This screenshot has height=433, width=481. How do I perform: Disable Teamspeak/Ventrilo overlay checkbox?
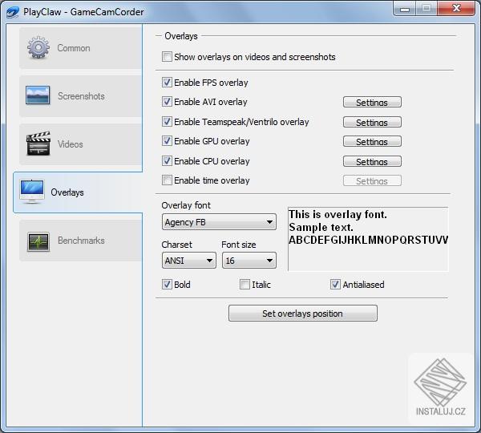pos(167,122)
